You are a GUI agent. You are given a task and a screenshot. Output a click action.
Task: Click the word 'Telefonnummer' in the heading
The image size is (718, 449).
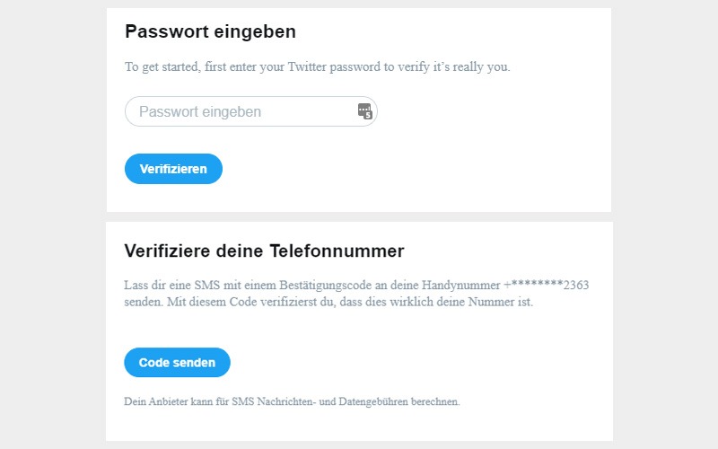click(x=337, y=251)
